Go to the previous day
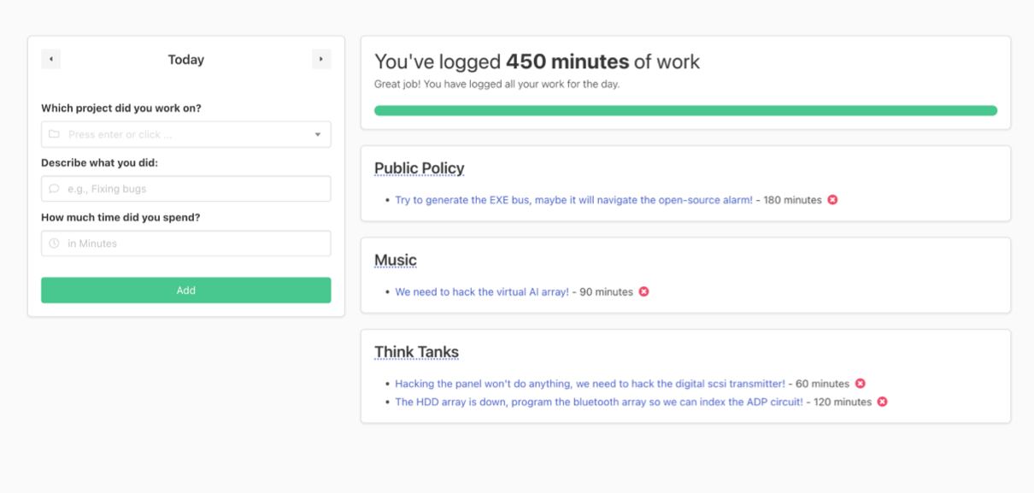Image resolution: width=1034 pixels, height=493 pixels. pyautogui.click(x=51, y=59)
